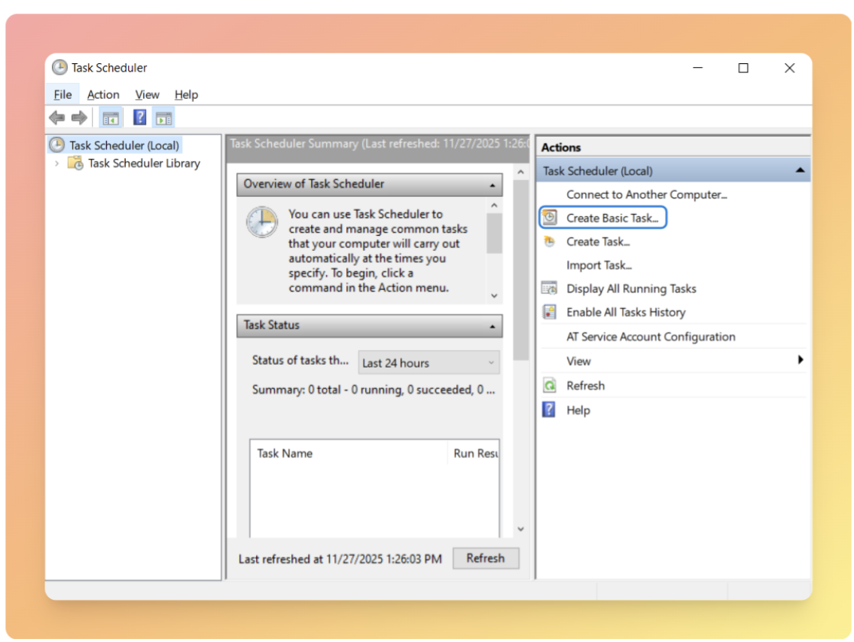Image resolution: width=854 pixels, height=642 pixels.
Task: Select Enable All Tasks History
Action: click(x=625, y=312)
